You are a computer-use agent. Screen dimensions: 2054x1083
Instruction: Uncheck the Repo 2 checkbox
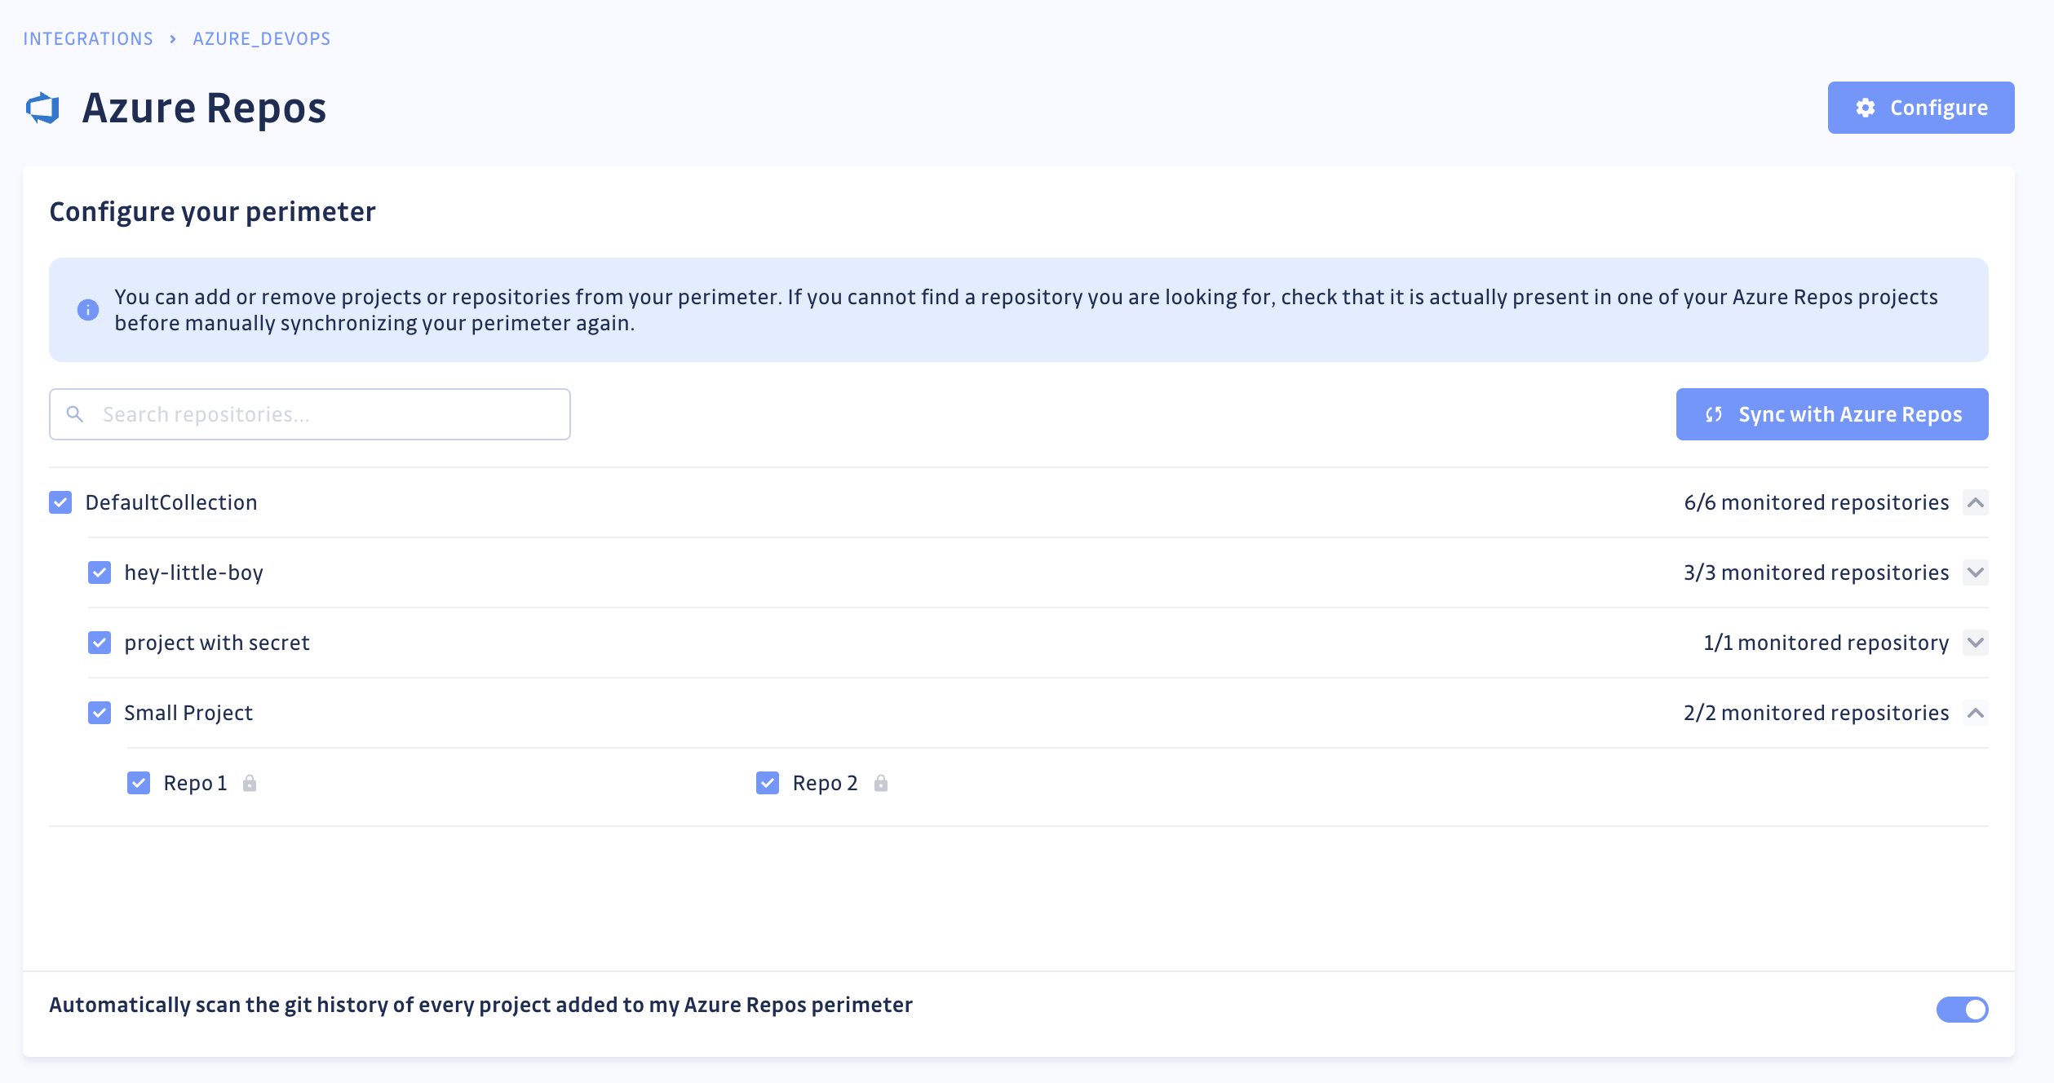(x=768, y=783)
